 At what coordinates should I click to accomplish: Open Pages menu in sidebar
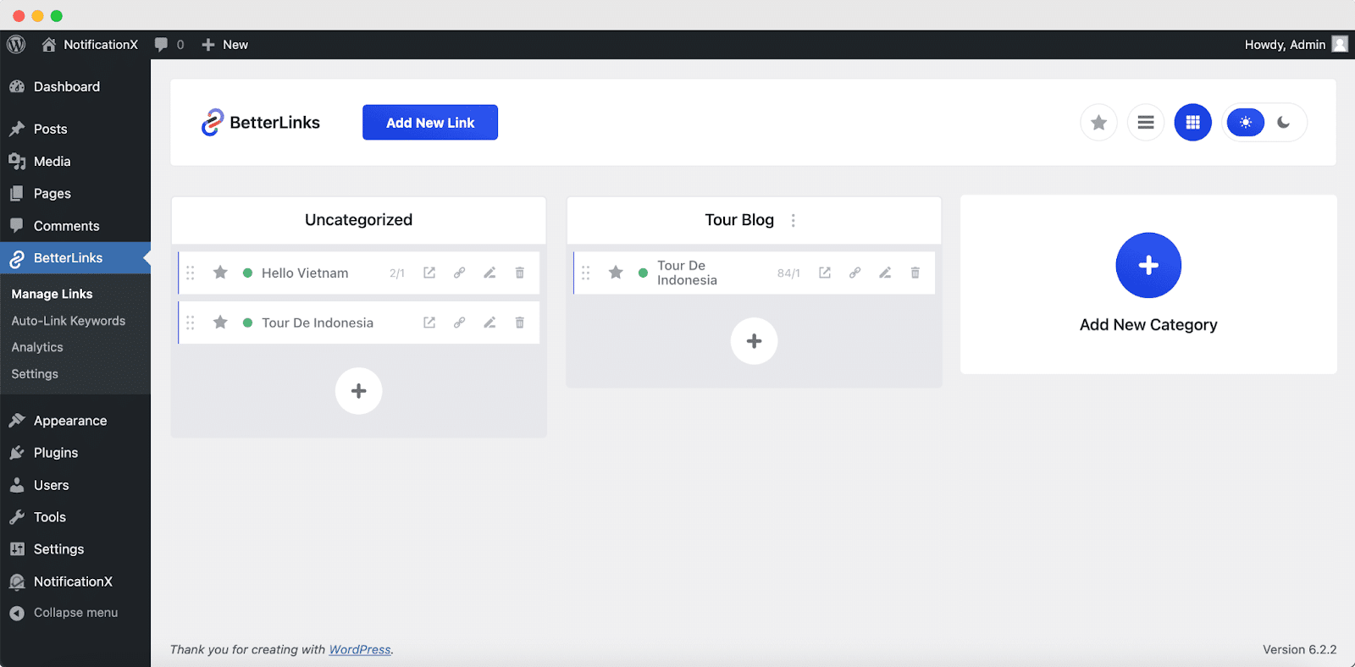[x=75, y=193]
